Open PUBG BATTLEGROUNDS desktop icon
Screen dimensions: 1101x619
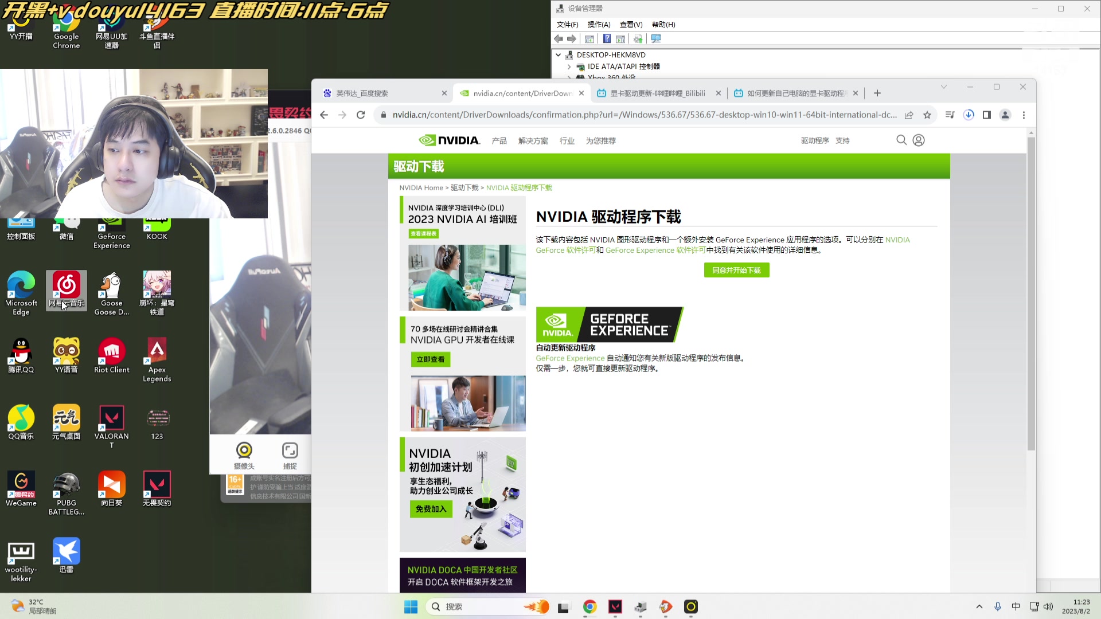(67, 493)
